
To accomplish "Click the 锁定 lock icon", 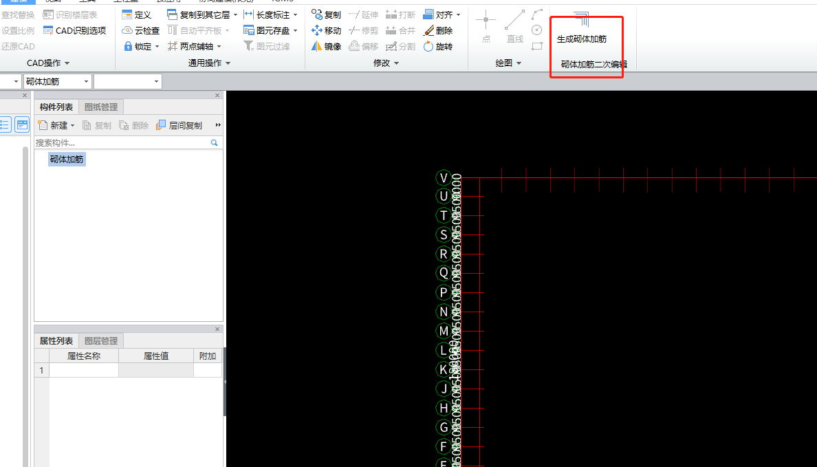I will pos(128,46).
